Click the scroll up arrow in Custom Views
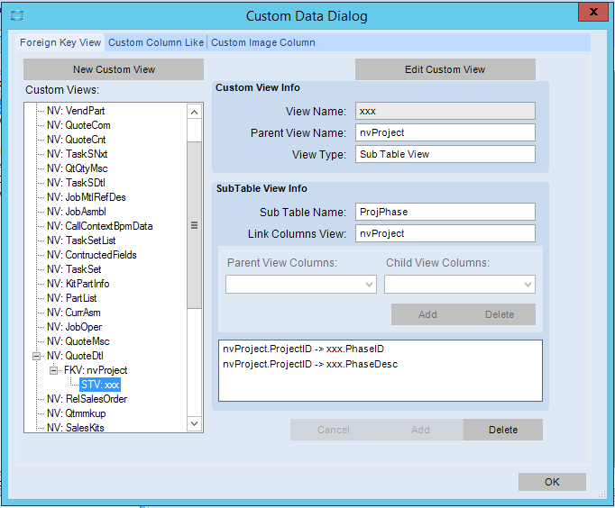The width and height of the screenshot is (615, 508). click(194, 112)
